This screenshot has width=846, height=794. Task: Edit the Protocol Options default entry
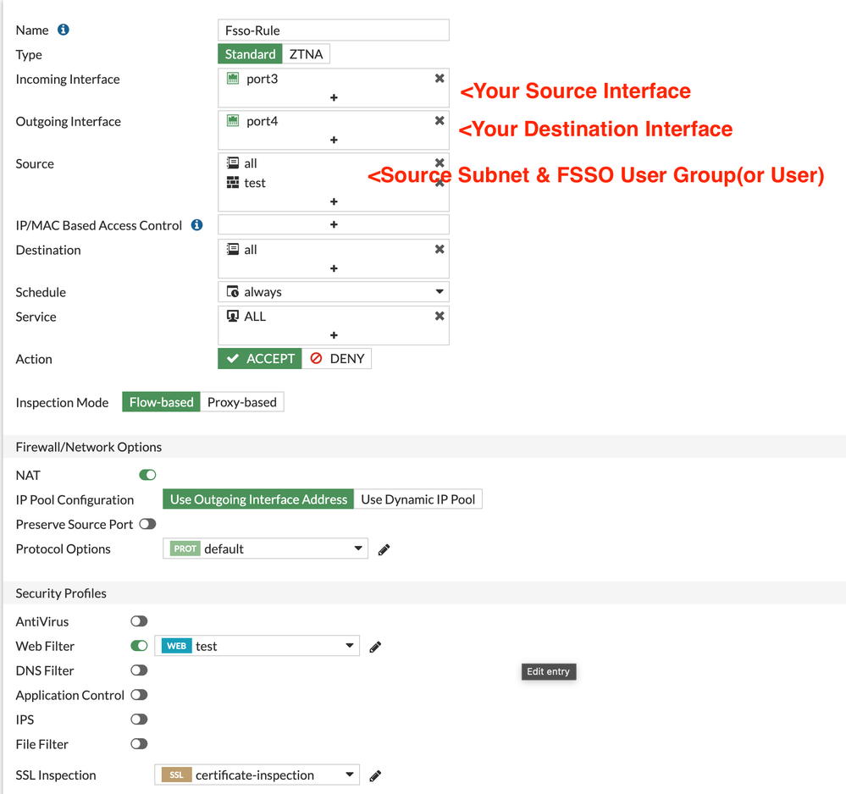[x=384, y=549]
